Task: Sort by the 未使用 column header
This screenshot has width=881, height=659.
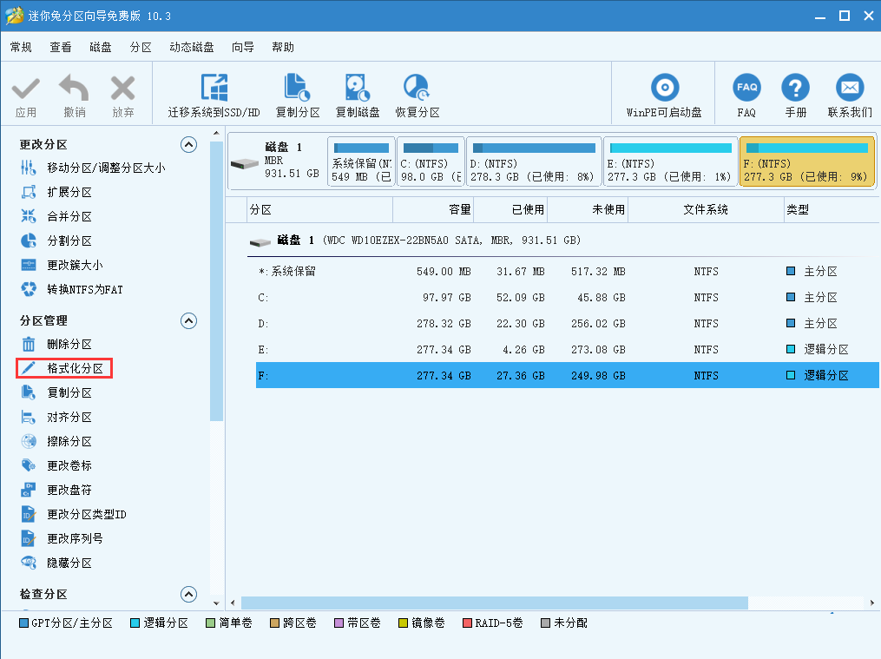Action: tap(588, 209)
